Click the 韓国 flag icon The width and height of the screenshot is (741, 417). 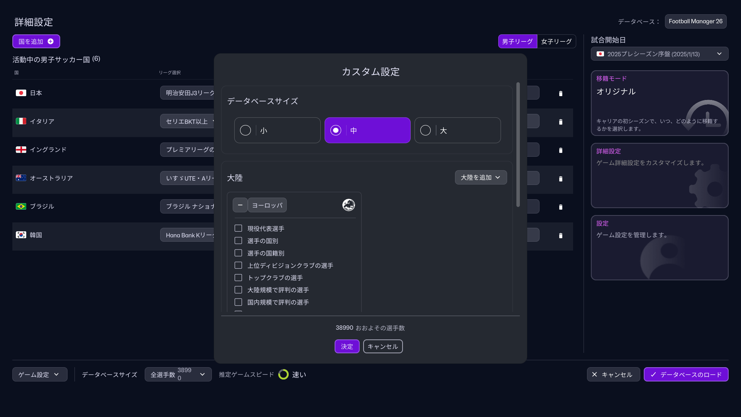pyautogui.click(x=21, y=235)
